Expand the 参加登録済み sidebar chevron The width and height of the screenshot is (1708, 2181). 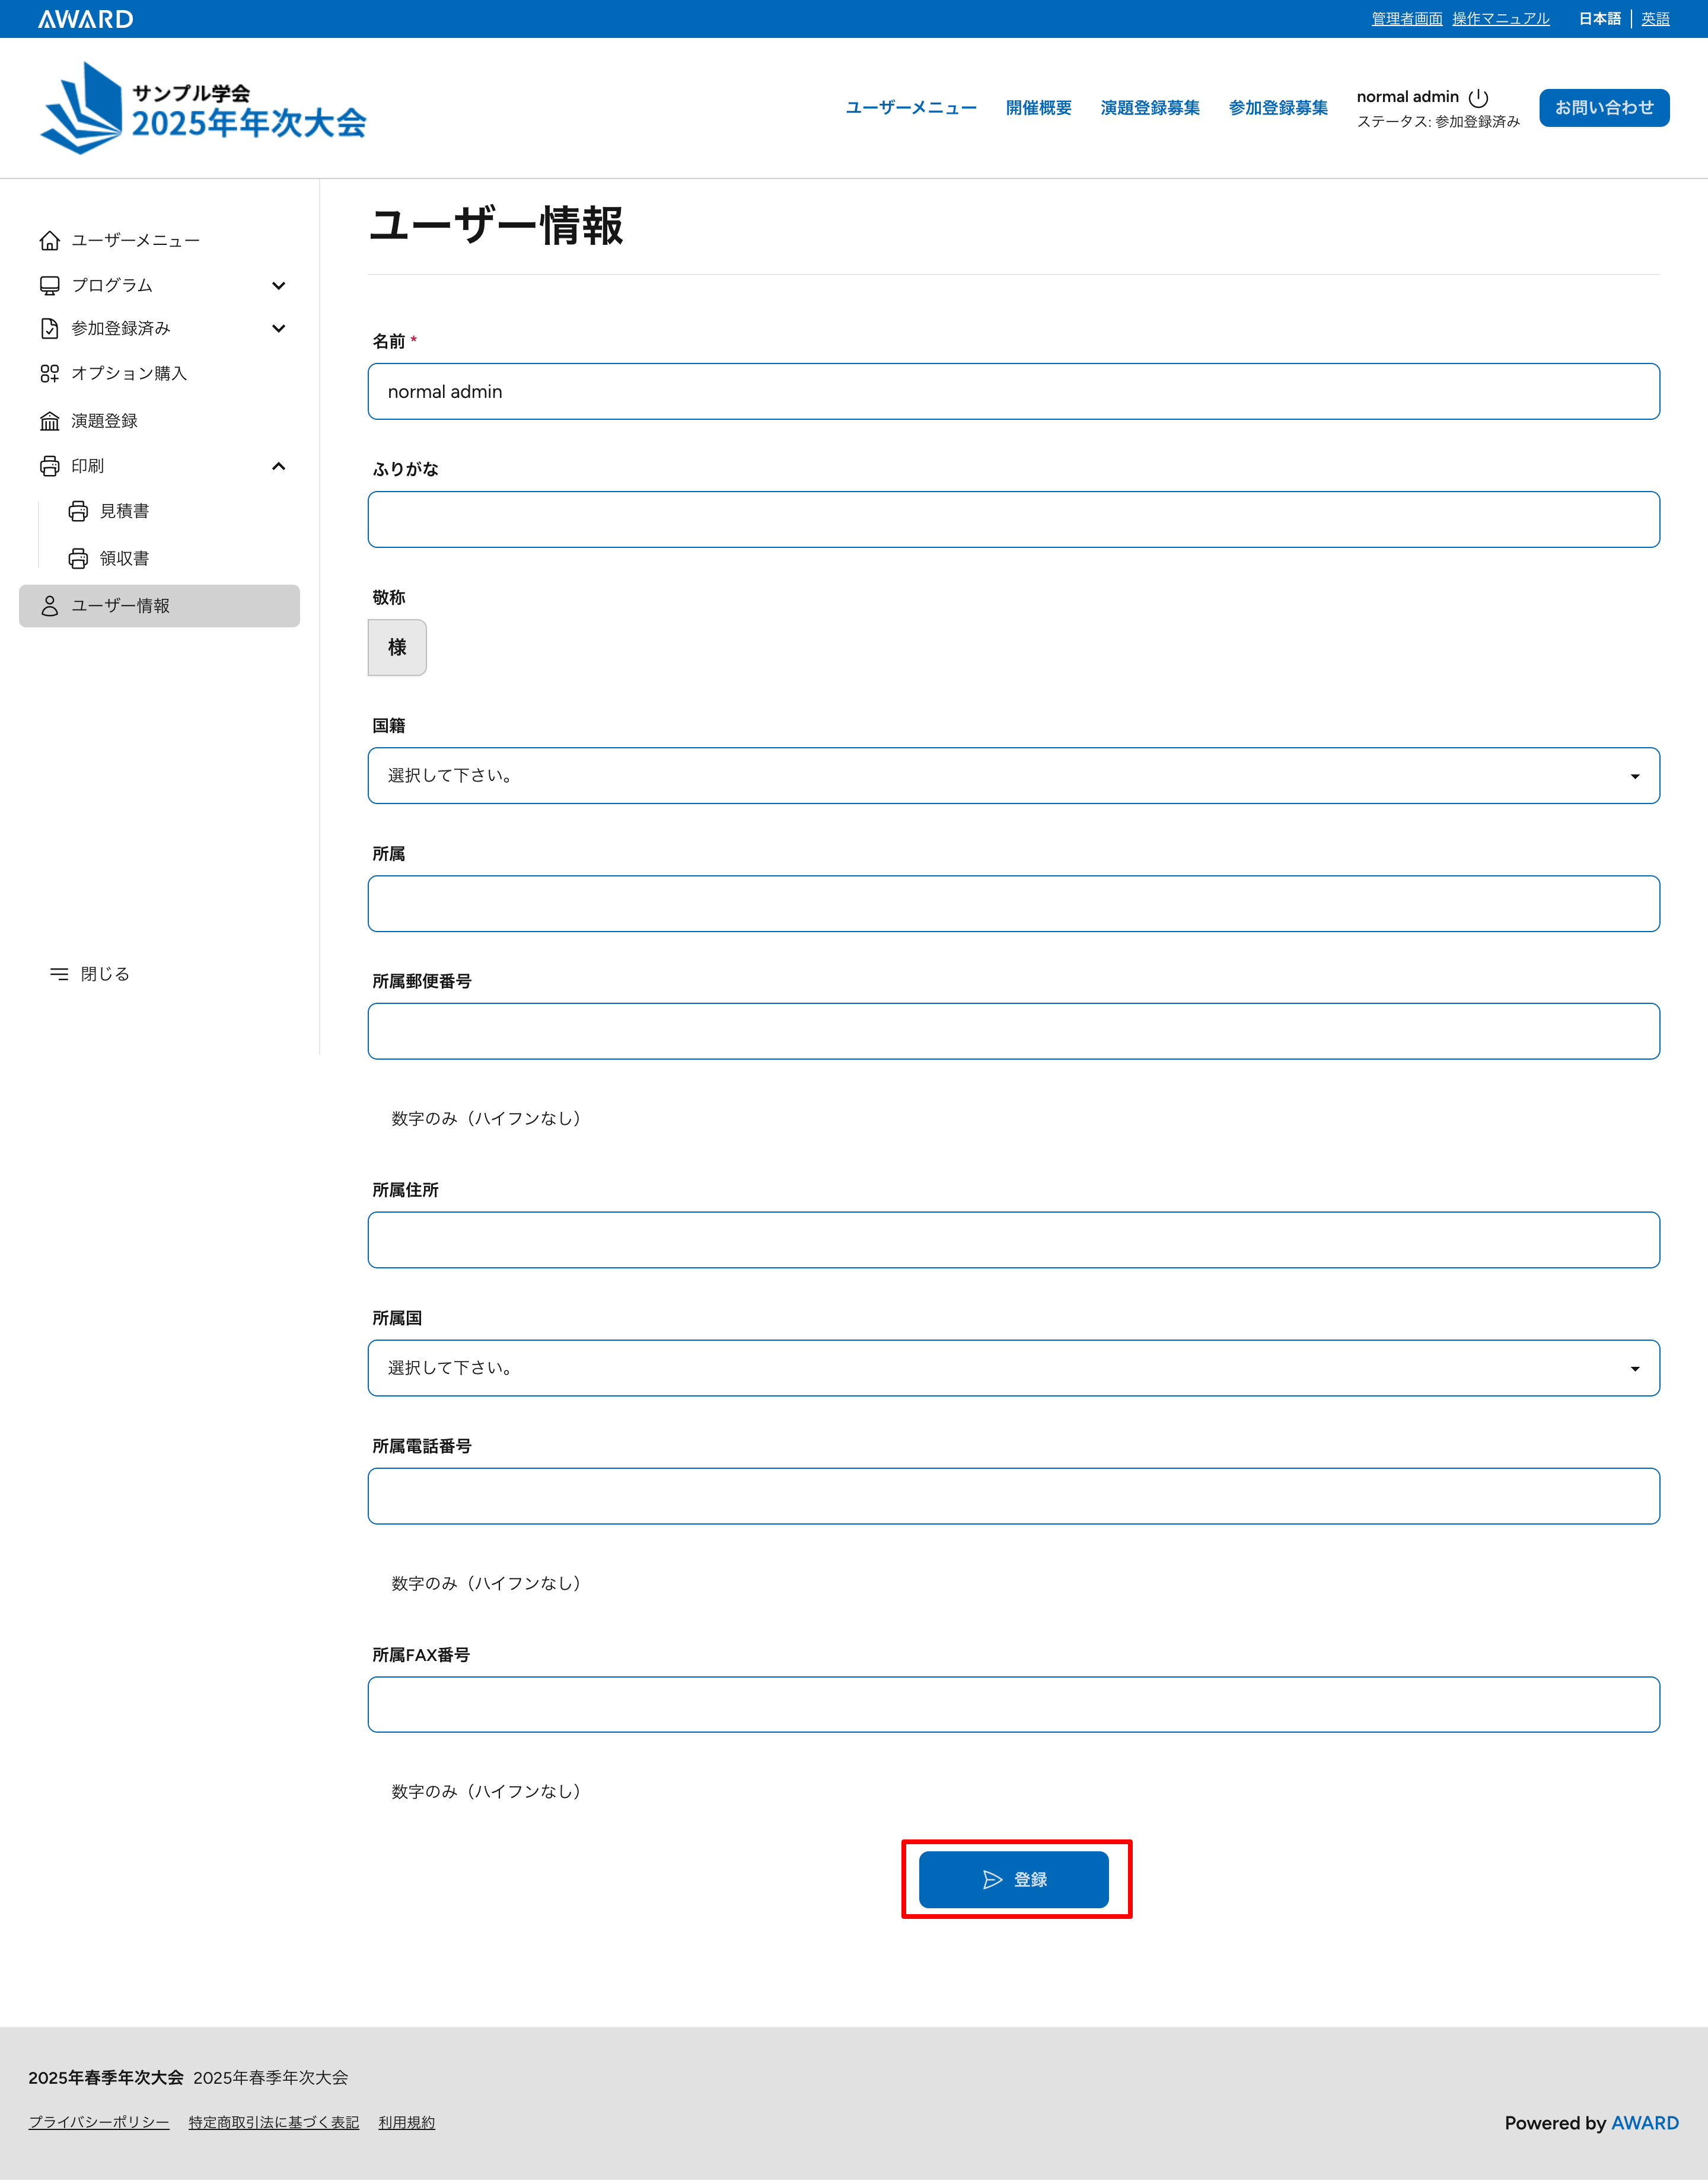tap(279, 328)
